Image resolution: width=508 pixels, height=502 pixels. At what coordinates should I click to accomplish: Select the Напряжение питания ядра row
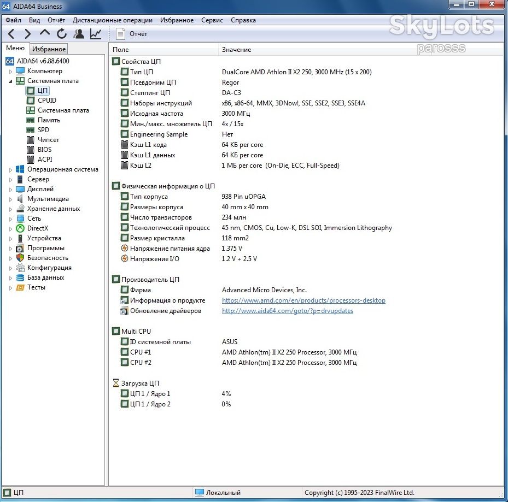[x=306, y=248]
